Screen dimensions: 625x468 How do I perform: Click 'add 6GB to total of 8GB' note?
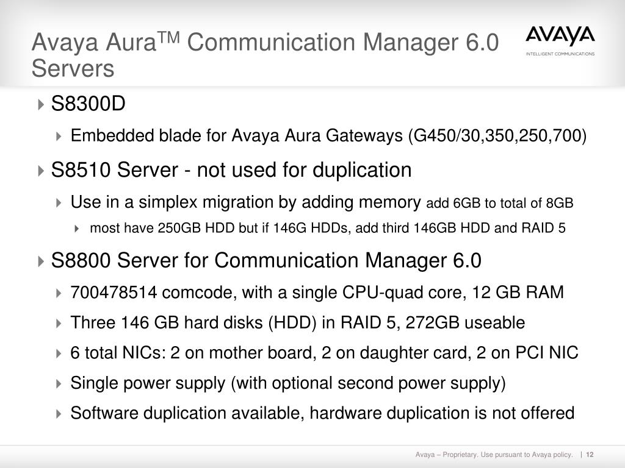[500, 203]
